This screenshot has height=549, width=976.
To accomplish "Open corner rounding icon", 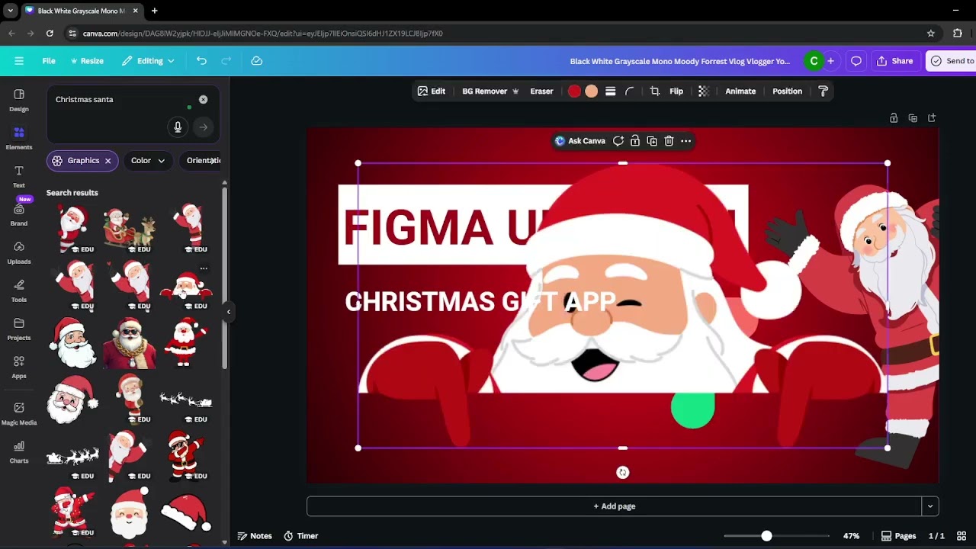I will click(x=630, y=91).
